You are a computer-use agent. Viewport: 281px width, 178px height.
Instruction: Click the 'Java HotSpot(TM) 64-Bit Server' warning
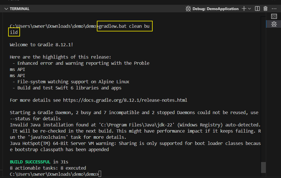[135, 144]
